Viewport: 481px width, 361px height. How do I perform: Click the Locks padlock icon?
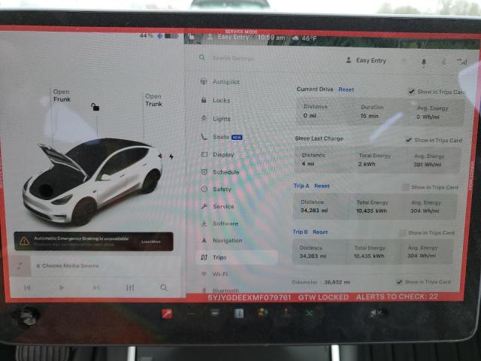(204, 100)
